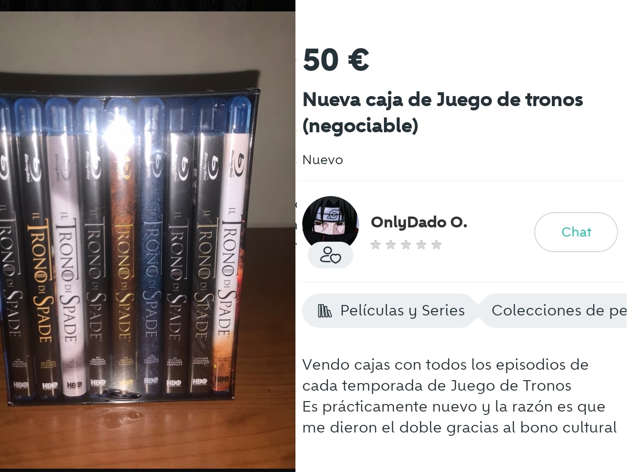
Task: Click the Nuevo condition label
Action: click(x=323, y=160)
